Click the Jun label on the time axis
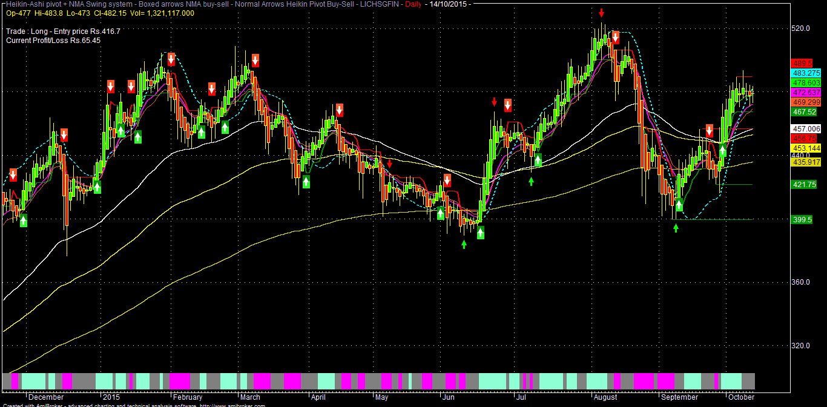This screenshot has width=827, height=407. (x=449, y=398)
